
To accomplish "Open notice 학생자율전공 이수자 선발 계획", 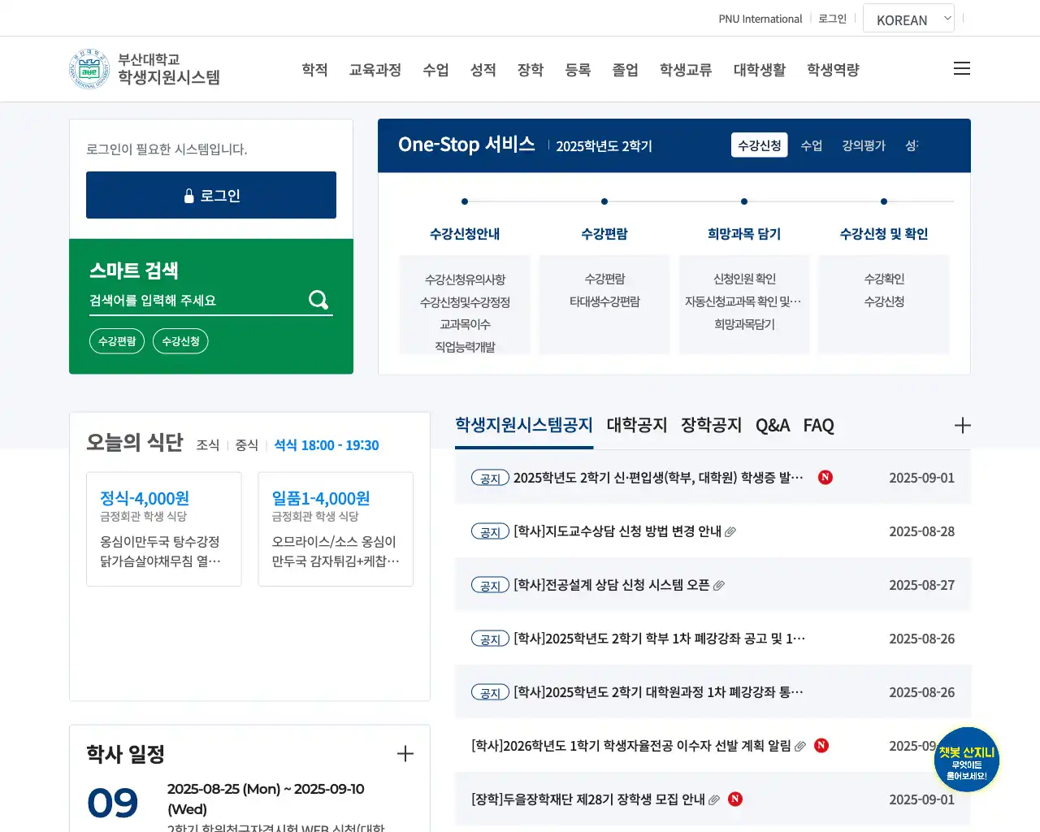I will tap(631, 746).
